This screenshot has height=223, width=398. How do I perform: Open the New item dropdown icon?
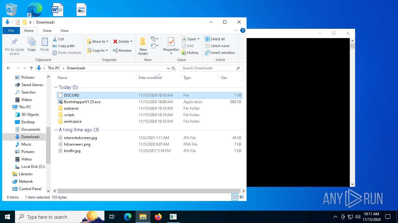[x=155, y=39]
